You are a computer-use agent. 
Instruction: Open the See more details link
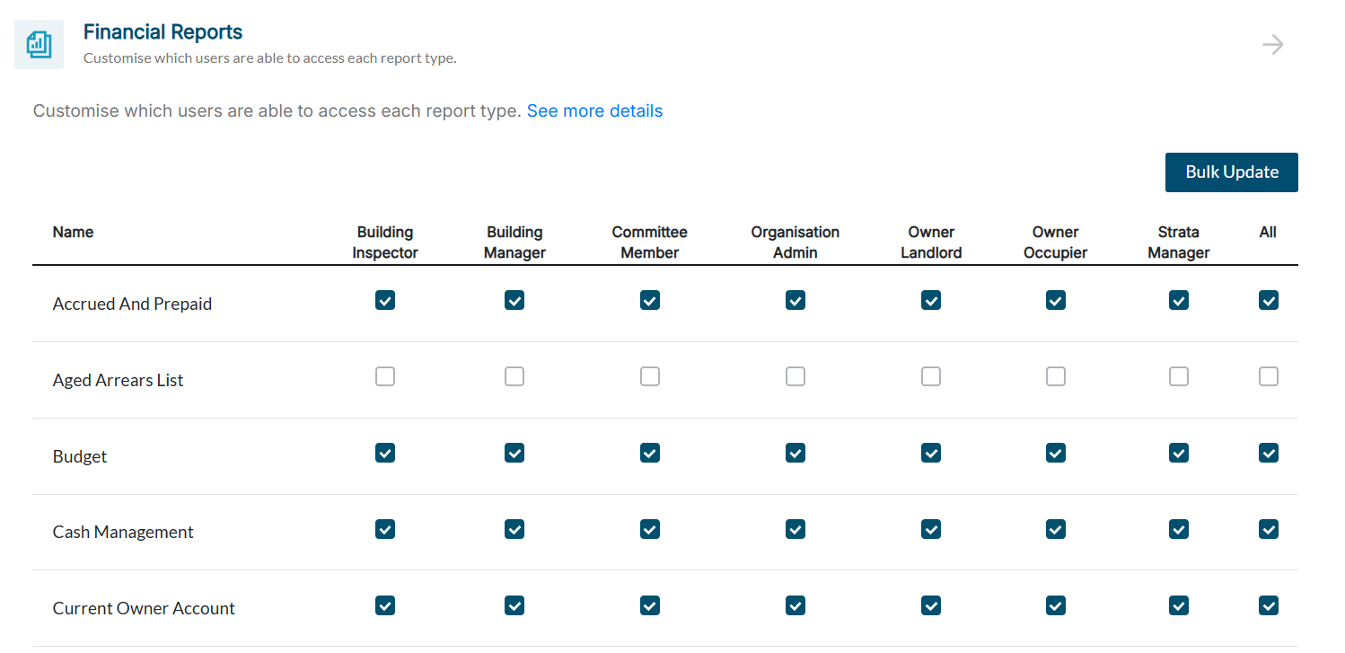pos(594,111)
